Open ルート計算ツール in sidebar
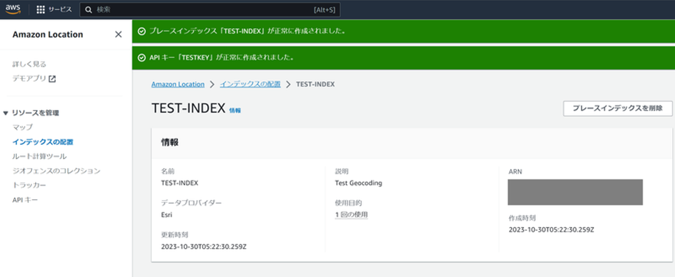The height and width of the screenshot is (277, 675). coord(39,156)
